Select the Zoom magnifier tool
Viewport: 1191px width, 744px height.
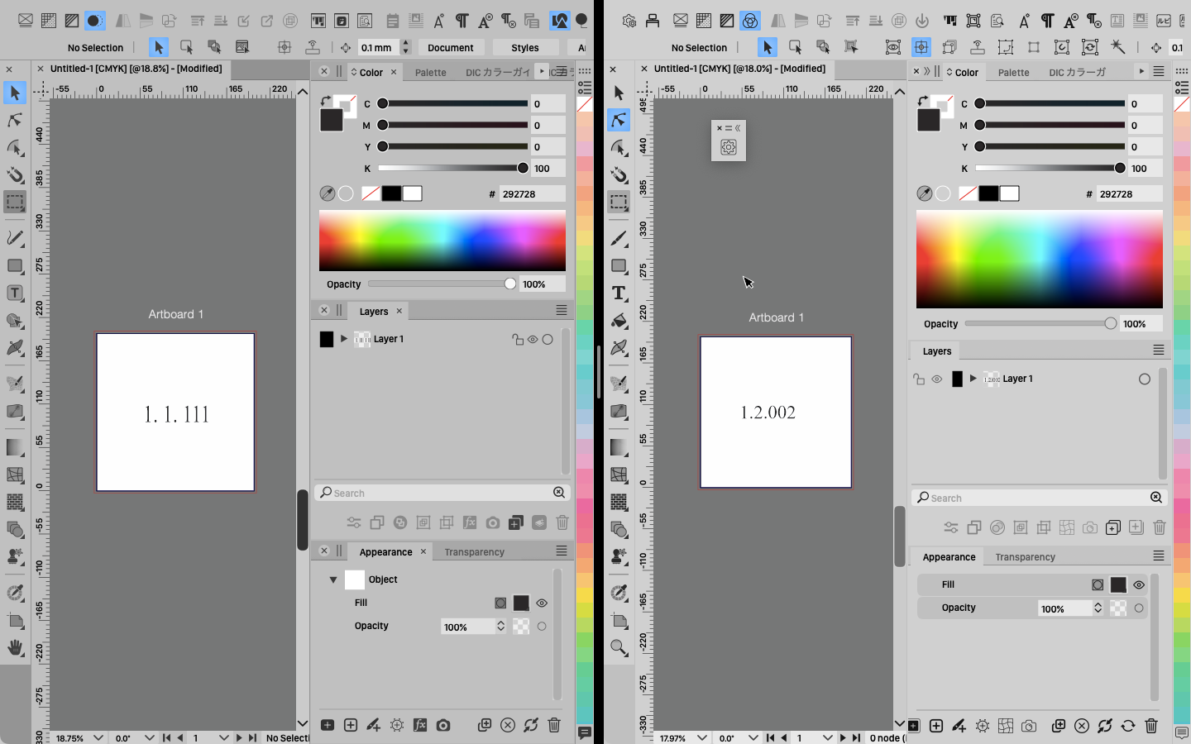coord(619,647)
